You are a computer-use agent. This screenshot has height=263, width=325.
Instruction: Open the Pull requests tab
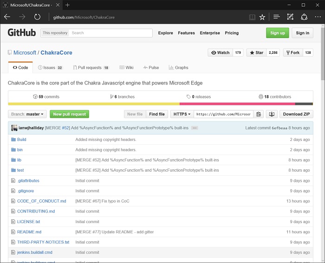91,68
